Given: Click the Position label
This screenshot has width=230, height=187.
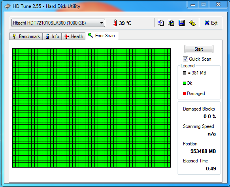Looking at the screenshot, I should coord(190,144).
